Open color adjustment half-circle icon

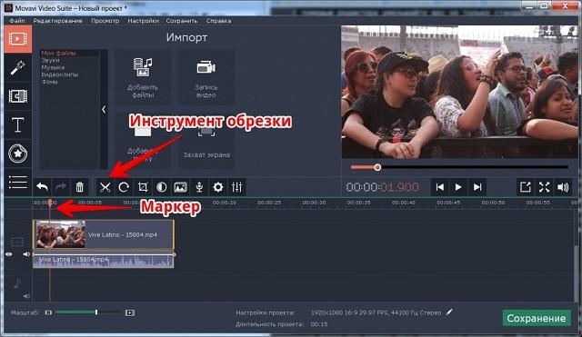point(162,187)
